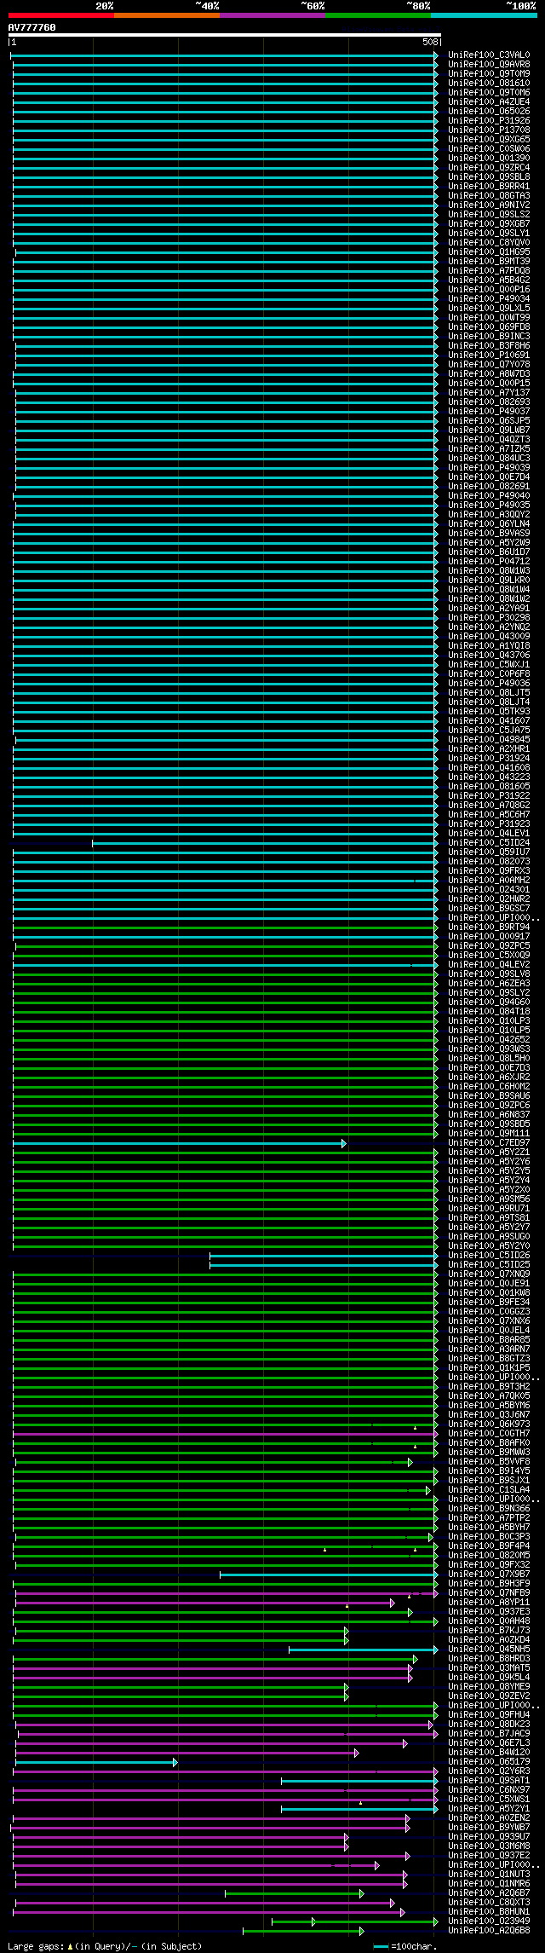Open UniRef100_A0AMH2 label

point(489,880)
